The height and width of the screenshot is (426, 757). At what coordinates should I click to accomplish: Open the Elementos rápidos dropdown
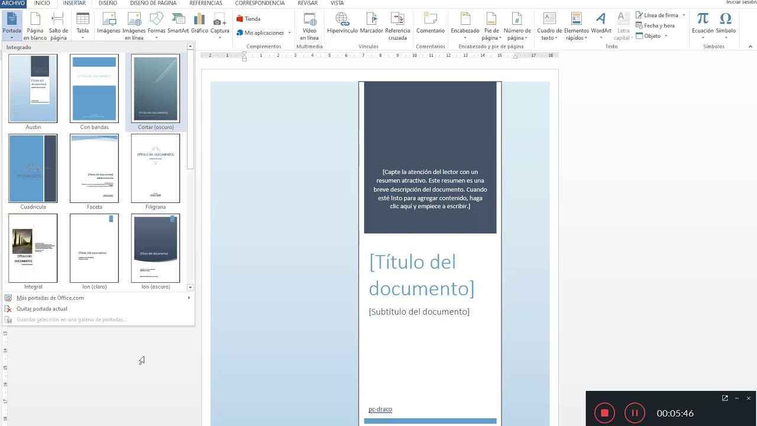[x=576, y=27]
